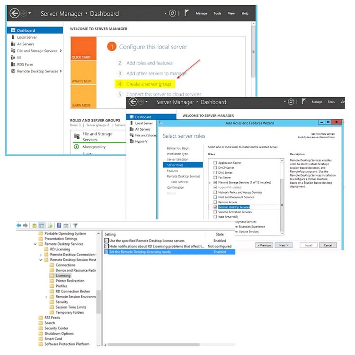Viewport: 355px width, 355px height.
Task: Cancel the Add Roles and Features Wizard
Action: 328,245
